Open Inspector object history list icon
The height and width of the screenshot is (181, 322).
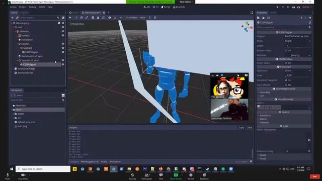(310, 18)
